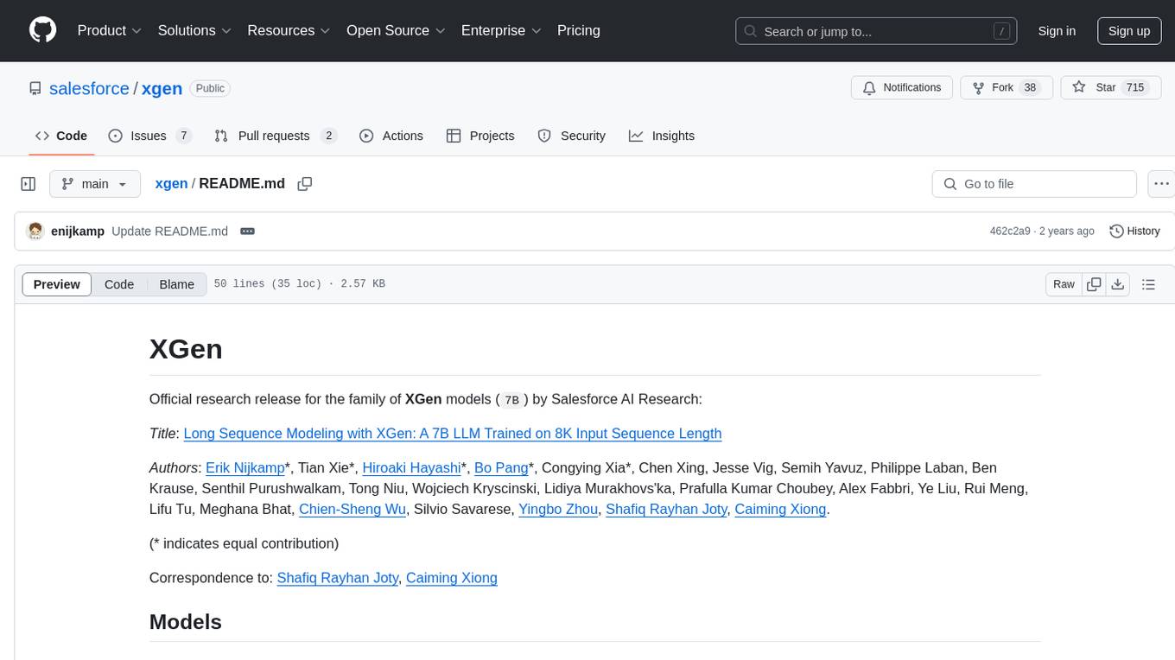This screenshot has width=1175, height=660.
Task: Open Hiroaki Hayashi author link
Action: (x=411, y=468)
